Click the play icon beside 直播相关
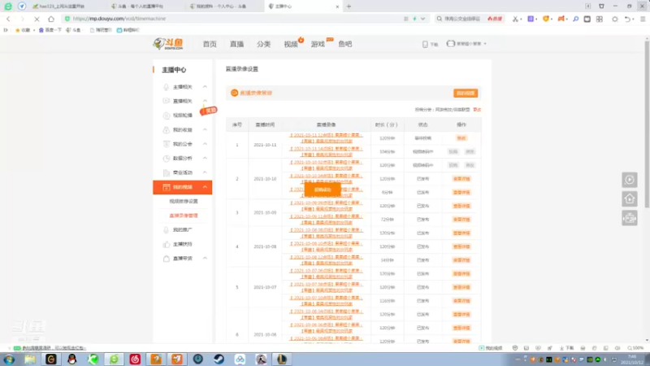 click(x=167, y=101)
